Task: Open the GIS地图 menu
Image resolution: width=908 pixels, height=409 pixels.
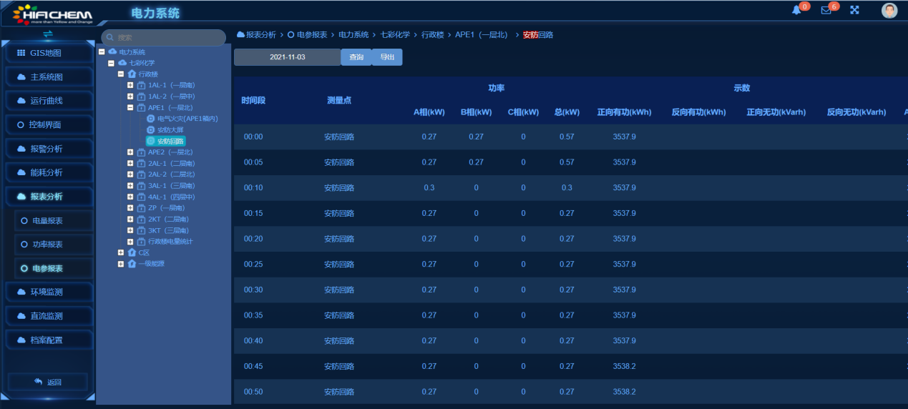Action: [x=49, y=53]
